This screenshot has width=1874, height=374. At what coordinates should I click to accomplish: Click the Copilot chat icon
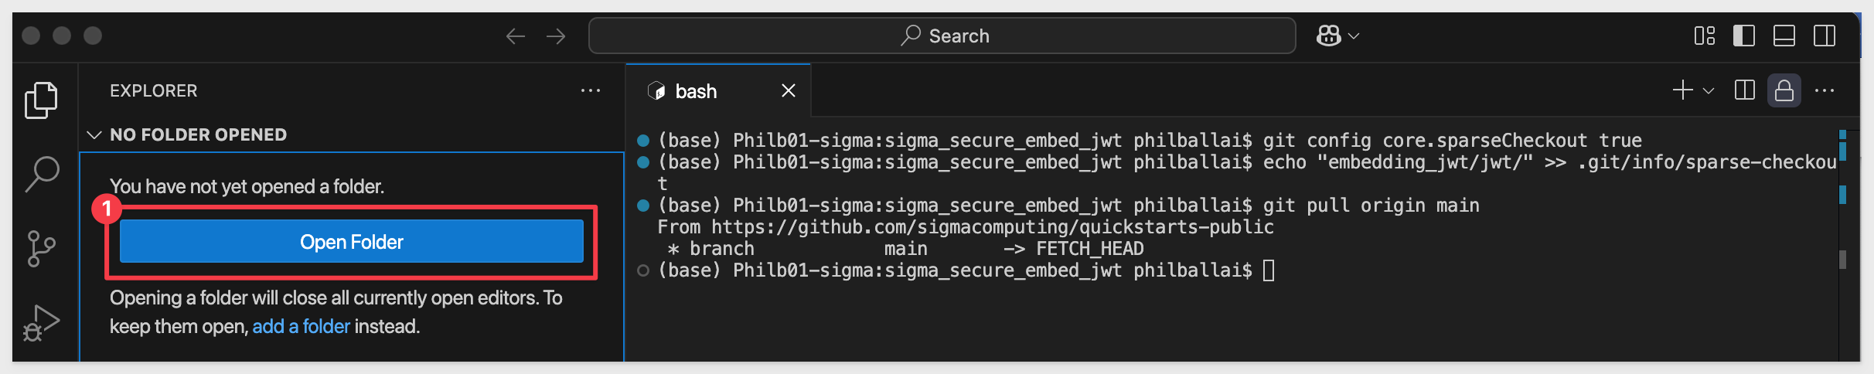coord(1328,36)
